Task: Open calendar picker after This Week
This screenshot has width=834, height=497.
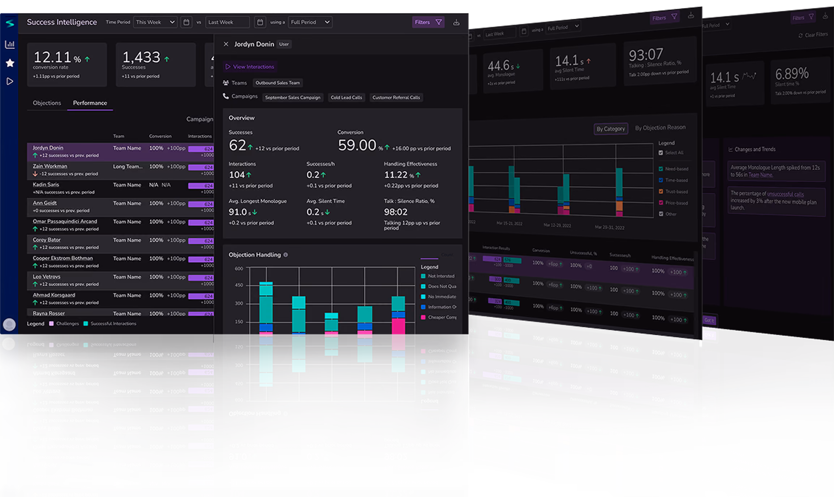Action: point(186,22)
